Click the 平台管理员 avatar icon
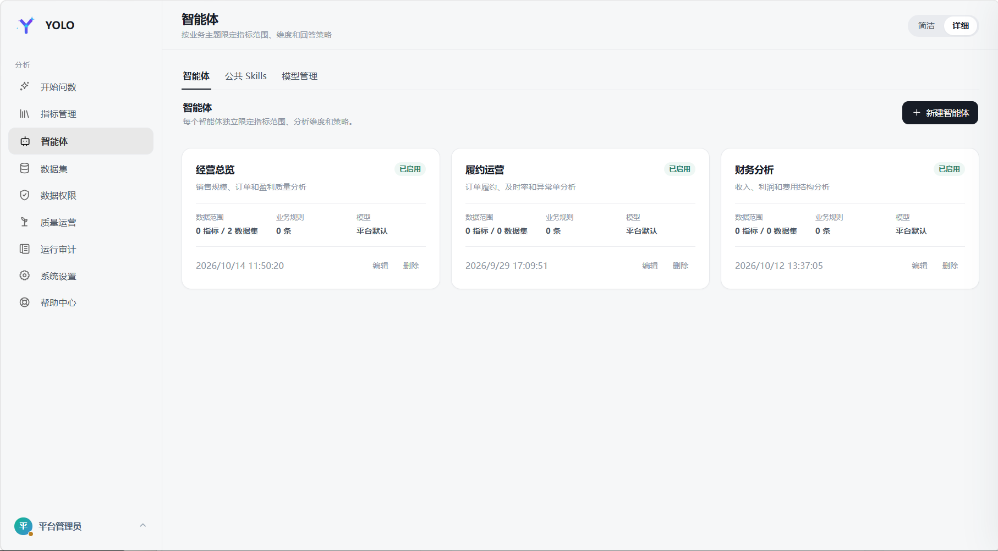 (x=23, y=526)
